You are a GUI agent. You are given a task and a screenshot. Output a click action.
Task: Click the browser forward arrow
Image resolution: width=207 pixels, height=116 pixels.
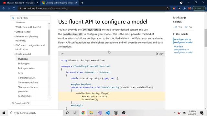click(x=9, y=8)
